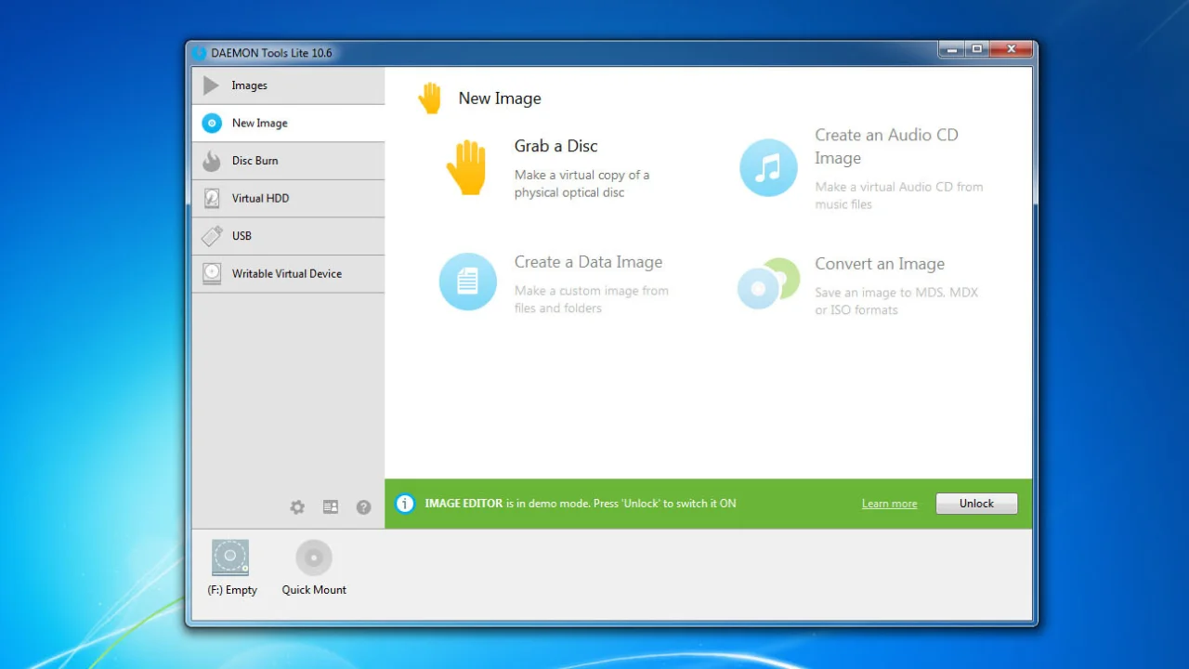Open help with the question mark icon
Image resolution: width=1189 pixels, height=669 pixels.
pyautogui.click(x=364, y=507)
